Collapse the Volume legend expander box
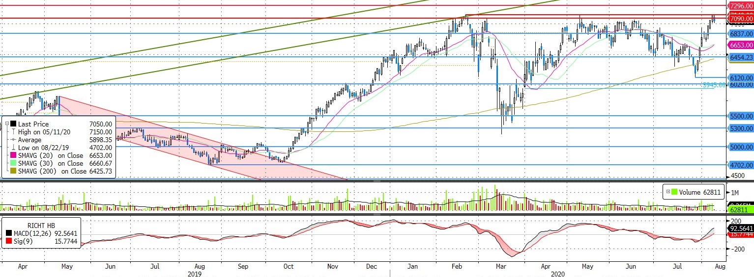This screenshot has width=754, height=277. [x=668, y=192]
